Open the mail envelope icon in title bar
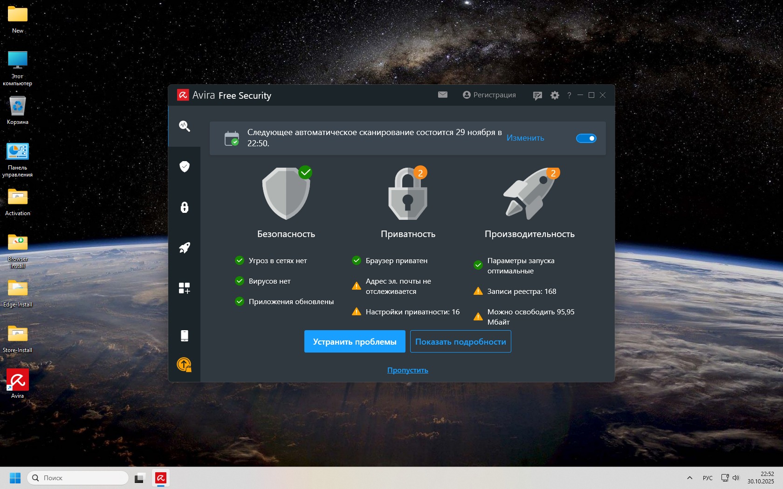The height and width of the screenshot is (489, 783). click(x=442, y=95)
